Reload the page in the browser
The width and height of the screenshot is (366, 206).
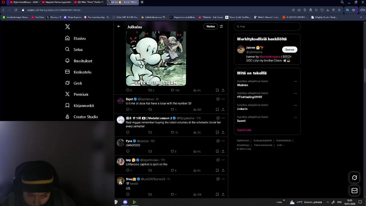16,10
